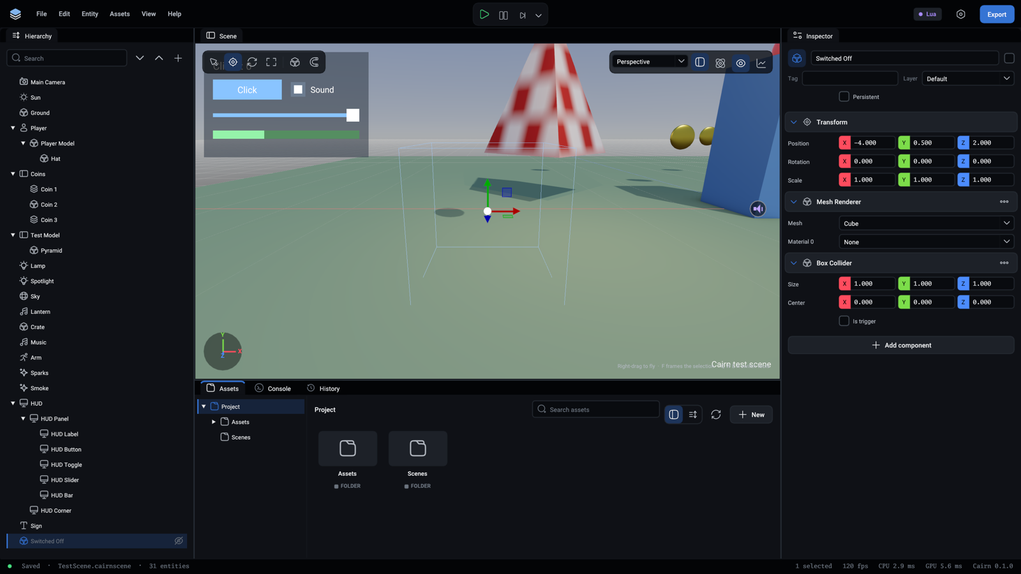
Task: Toggle scene stats graph icon
Action: pos(761,63)
